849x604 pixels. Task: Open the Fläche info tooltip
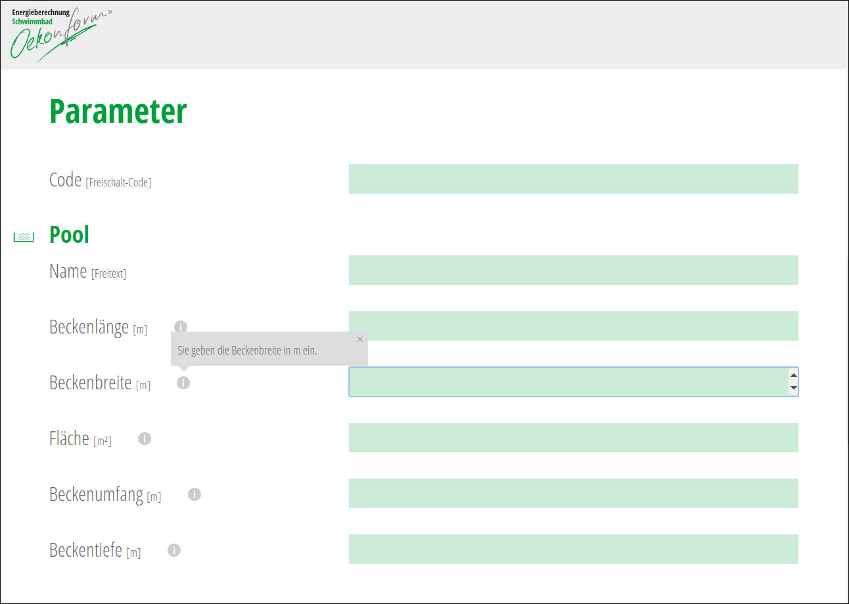(x=145, y=438)
